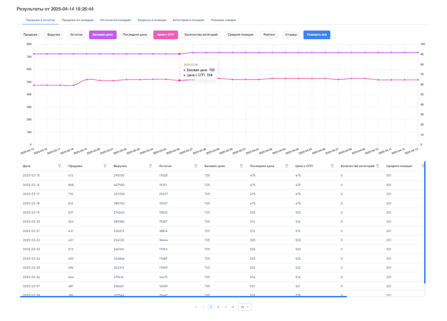The image size is (447, 321).
Task: Go to page 2 of the table
Action: [218, 307]
